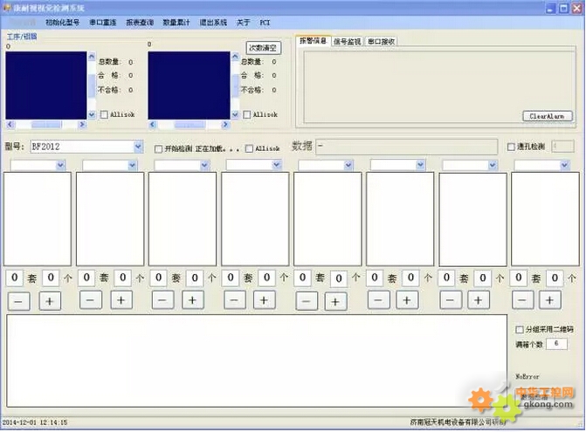Open the 型号 BF2012 dropdown
This screenshot has width=586, height=432.
(138, 147)
